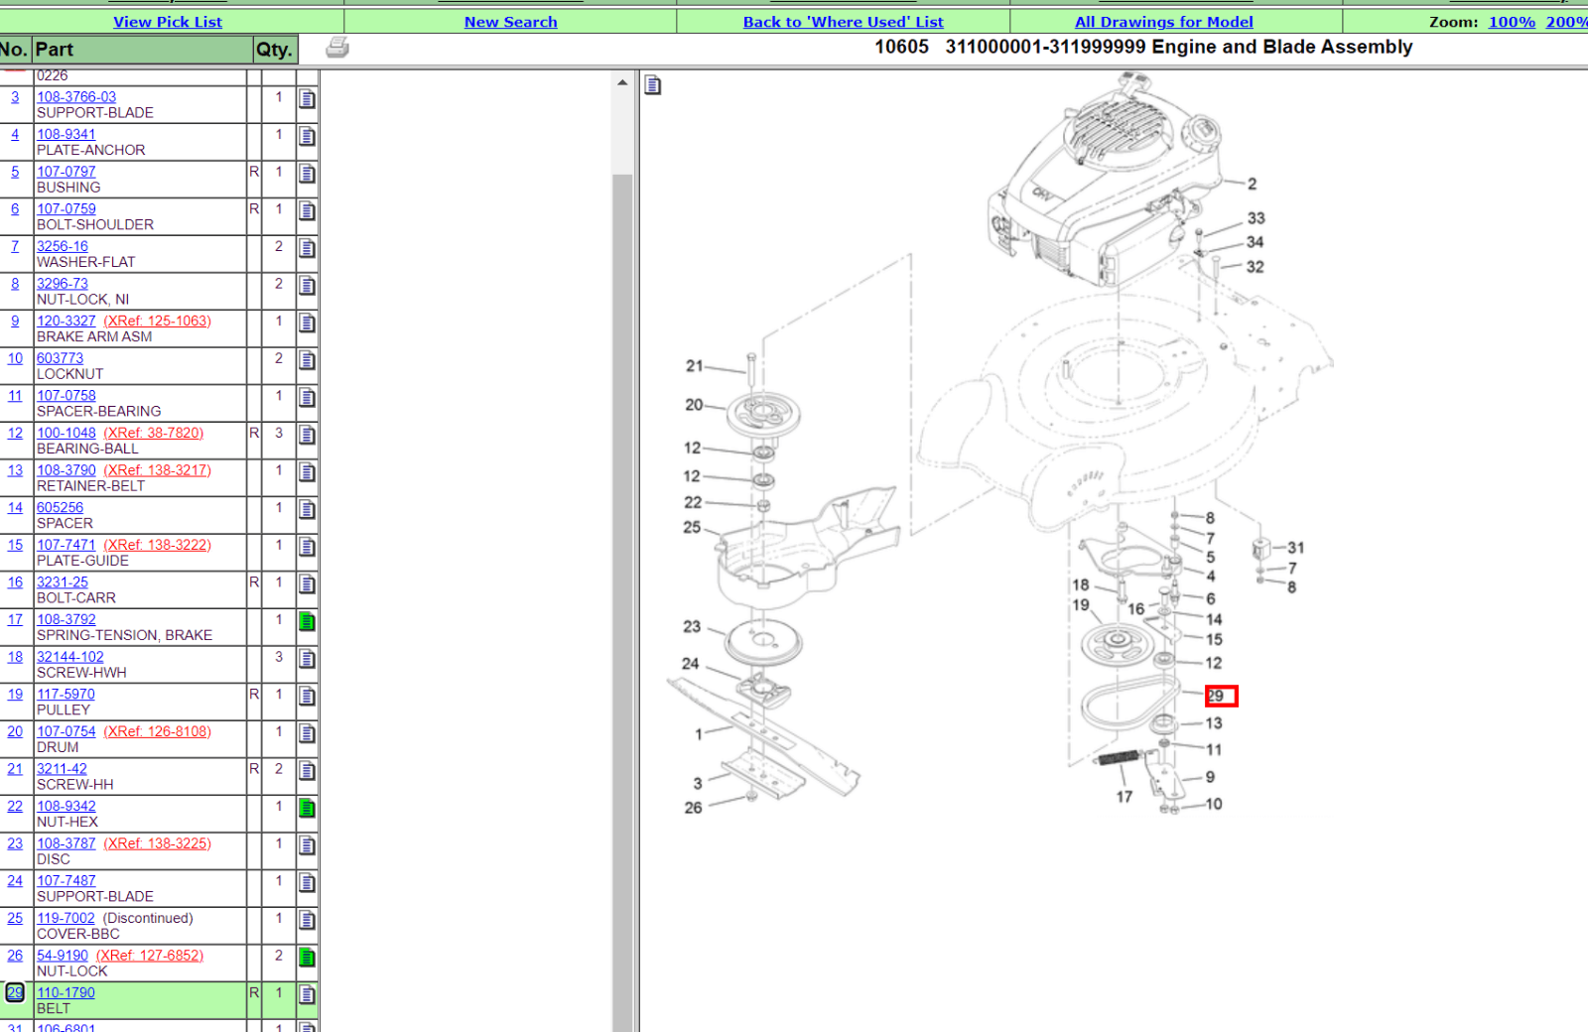Follow cross-reference XRef 125-1063 for BRAKE ARM ASM
The height and width of the screenshot is (1032, 1588).
click(x=157, y=322)
